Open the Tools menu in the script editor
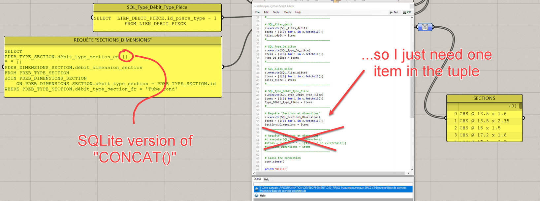 coord(276,13)
